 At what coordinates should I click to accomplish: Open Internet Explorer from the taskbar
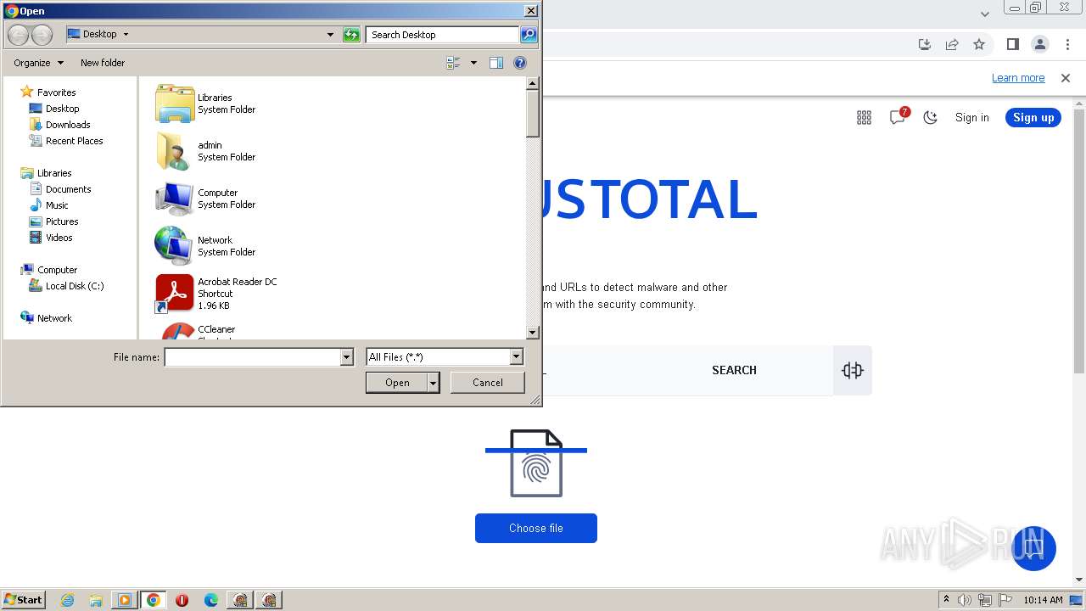(x=67, y=600)
